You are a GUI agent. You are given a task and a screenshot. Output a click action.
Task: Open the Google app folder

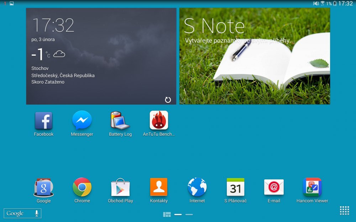tap(43, 186)
